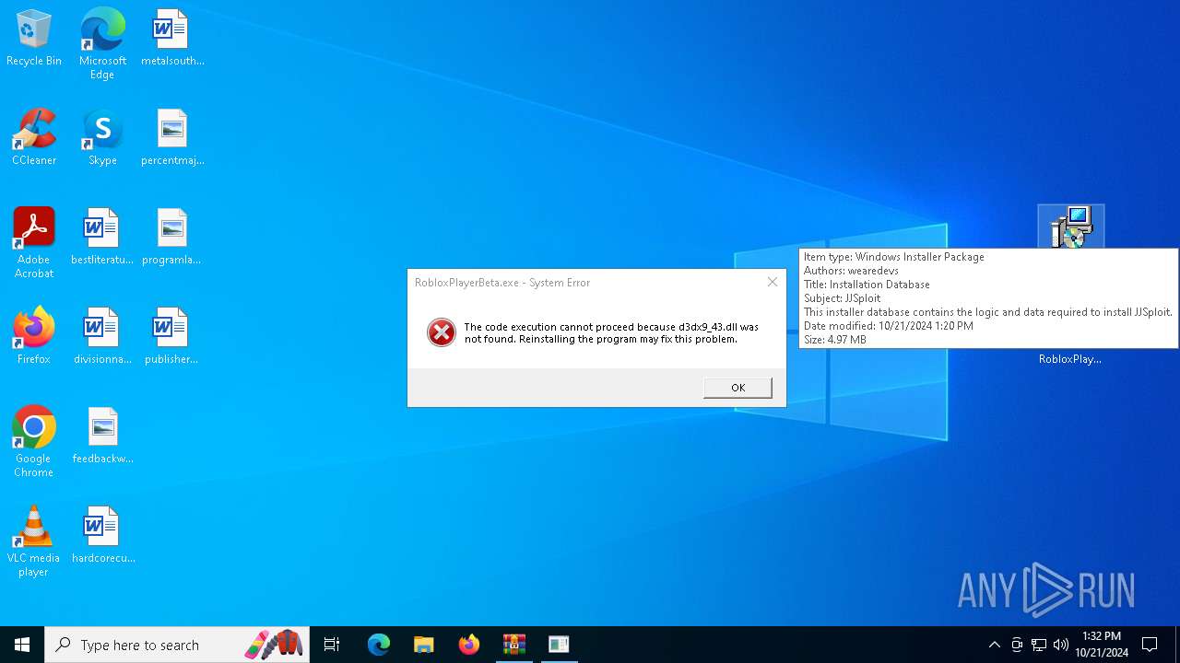Open the Windows Start menu
The height and width of the screenshot is (663, 1180).
coord(22,645)
